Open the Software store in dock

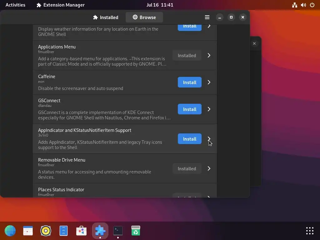pos(81,231)
